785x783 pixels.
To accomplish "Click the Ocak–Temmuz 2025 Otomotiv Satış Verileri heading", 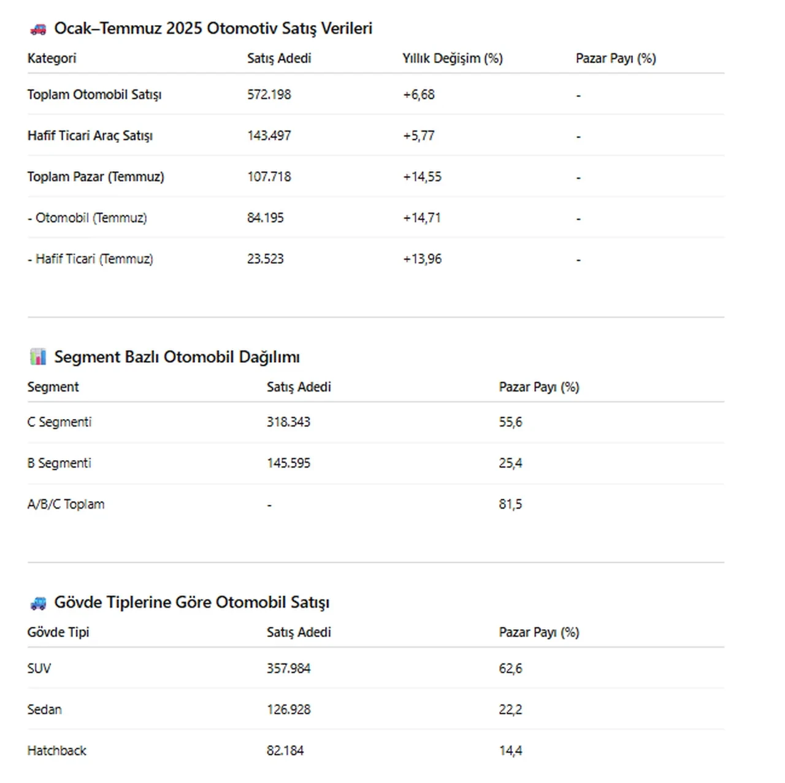I will pyautogui.click(x=213, y=29).
